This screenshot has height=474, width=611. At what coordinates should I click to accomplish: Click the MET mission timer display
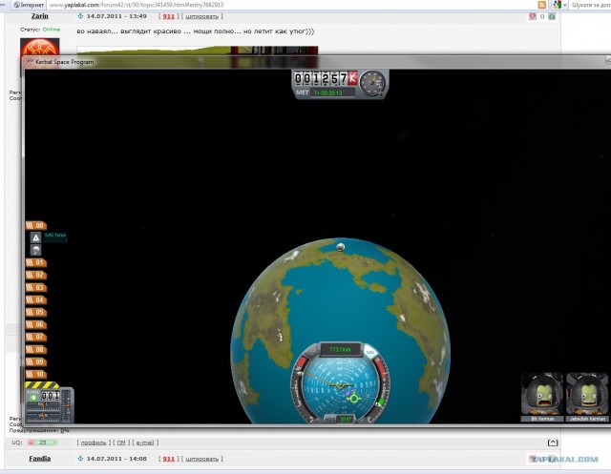click(333, 93)
